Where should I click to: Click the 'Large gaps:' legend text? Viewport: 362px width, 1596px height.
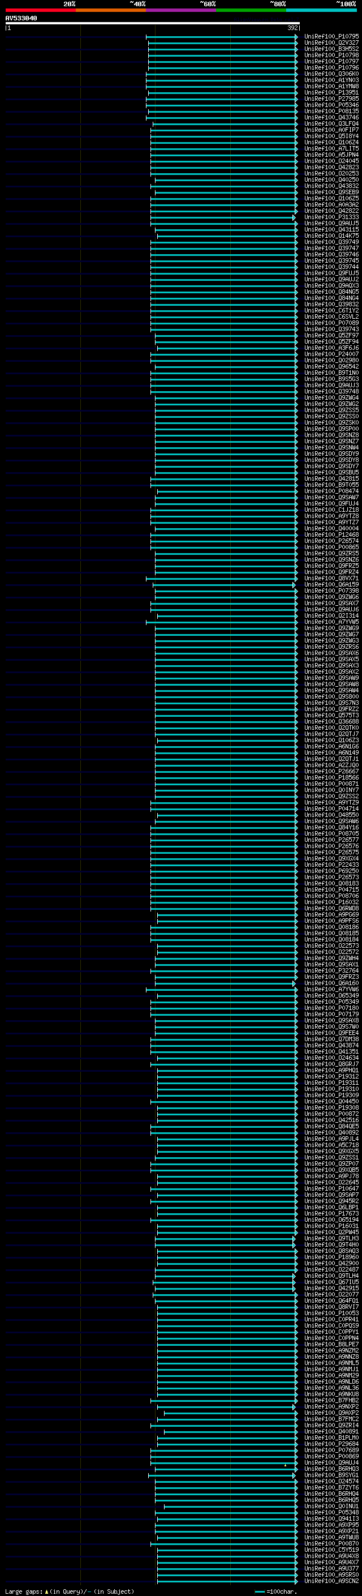pyautogui.click(x=24, y=1591)
